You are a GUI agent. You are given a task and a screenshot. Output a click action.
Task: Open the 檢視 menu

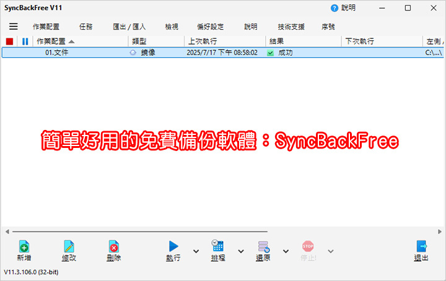(x=172, y=27)
